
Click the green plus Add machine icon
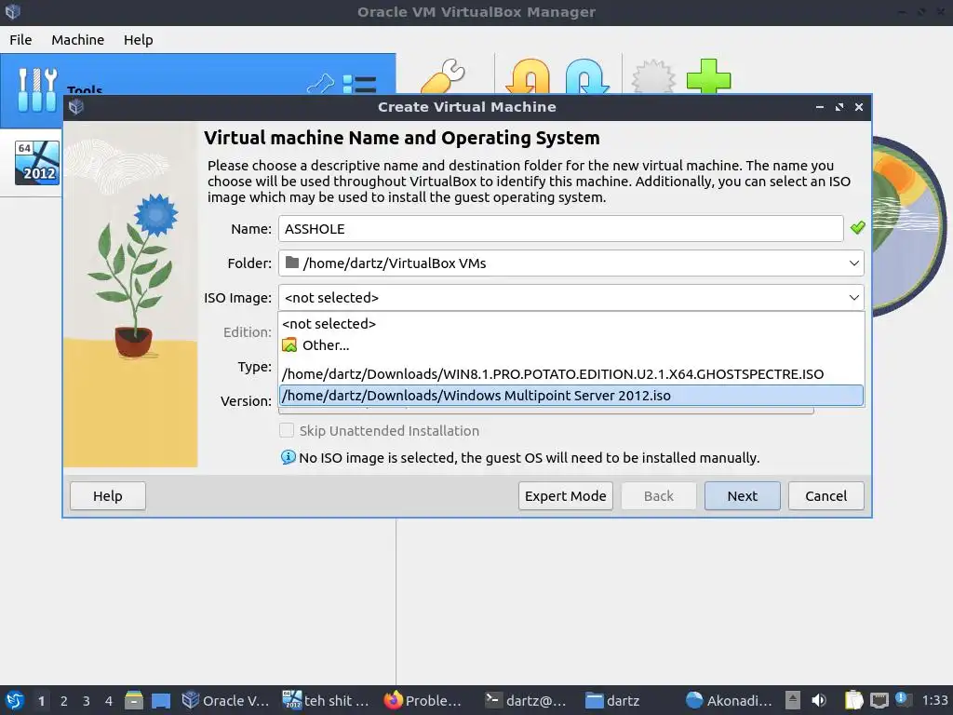pyautogui.click(x=708, y=76)
